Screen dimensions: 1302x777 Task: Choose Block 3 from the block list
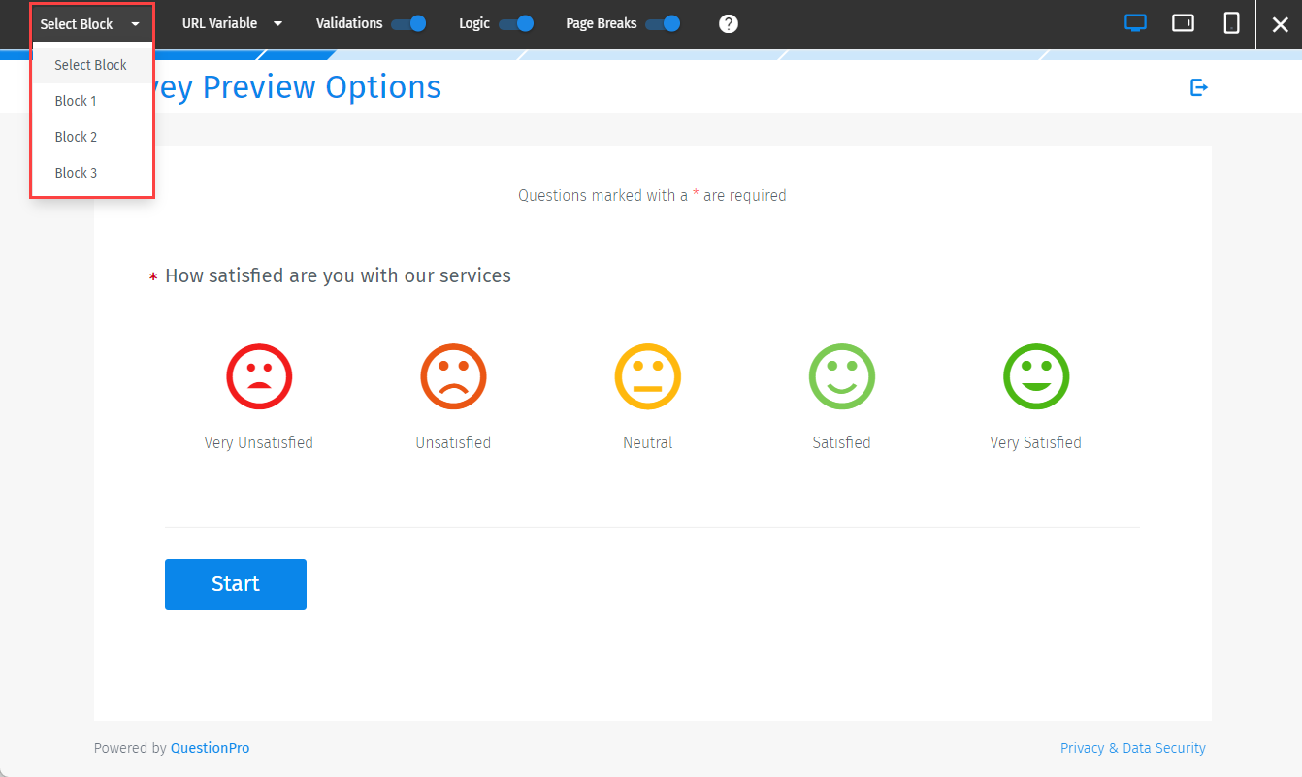[76, 172]
